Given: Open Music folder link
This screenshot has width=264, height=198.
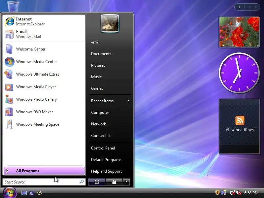Looking at the screenshot, I should pos(96,77).
